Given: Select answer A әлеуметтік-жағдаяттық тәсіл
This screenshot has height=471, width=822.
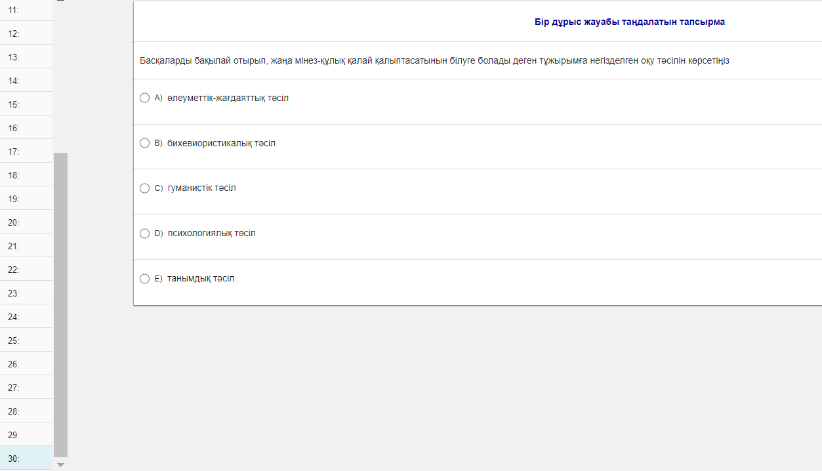Looking at the screenshot, I should point(145,98).
